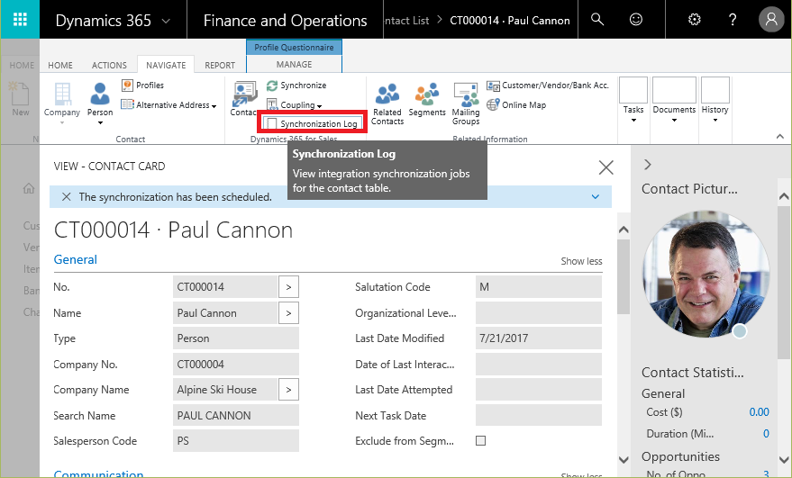
Task: Open Mailing Groups
Action: coord(466,104)
